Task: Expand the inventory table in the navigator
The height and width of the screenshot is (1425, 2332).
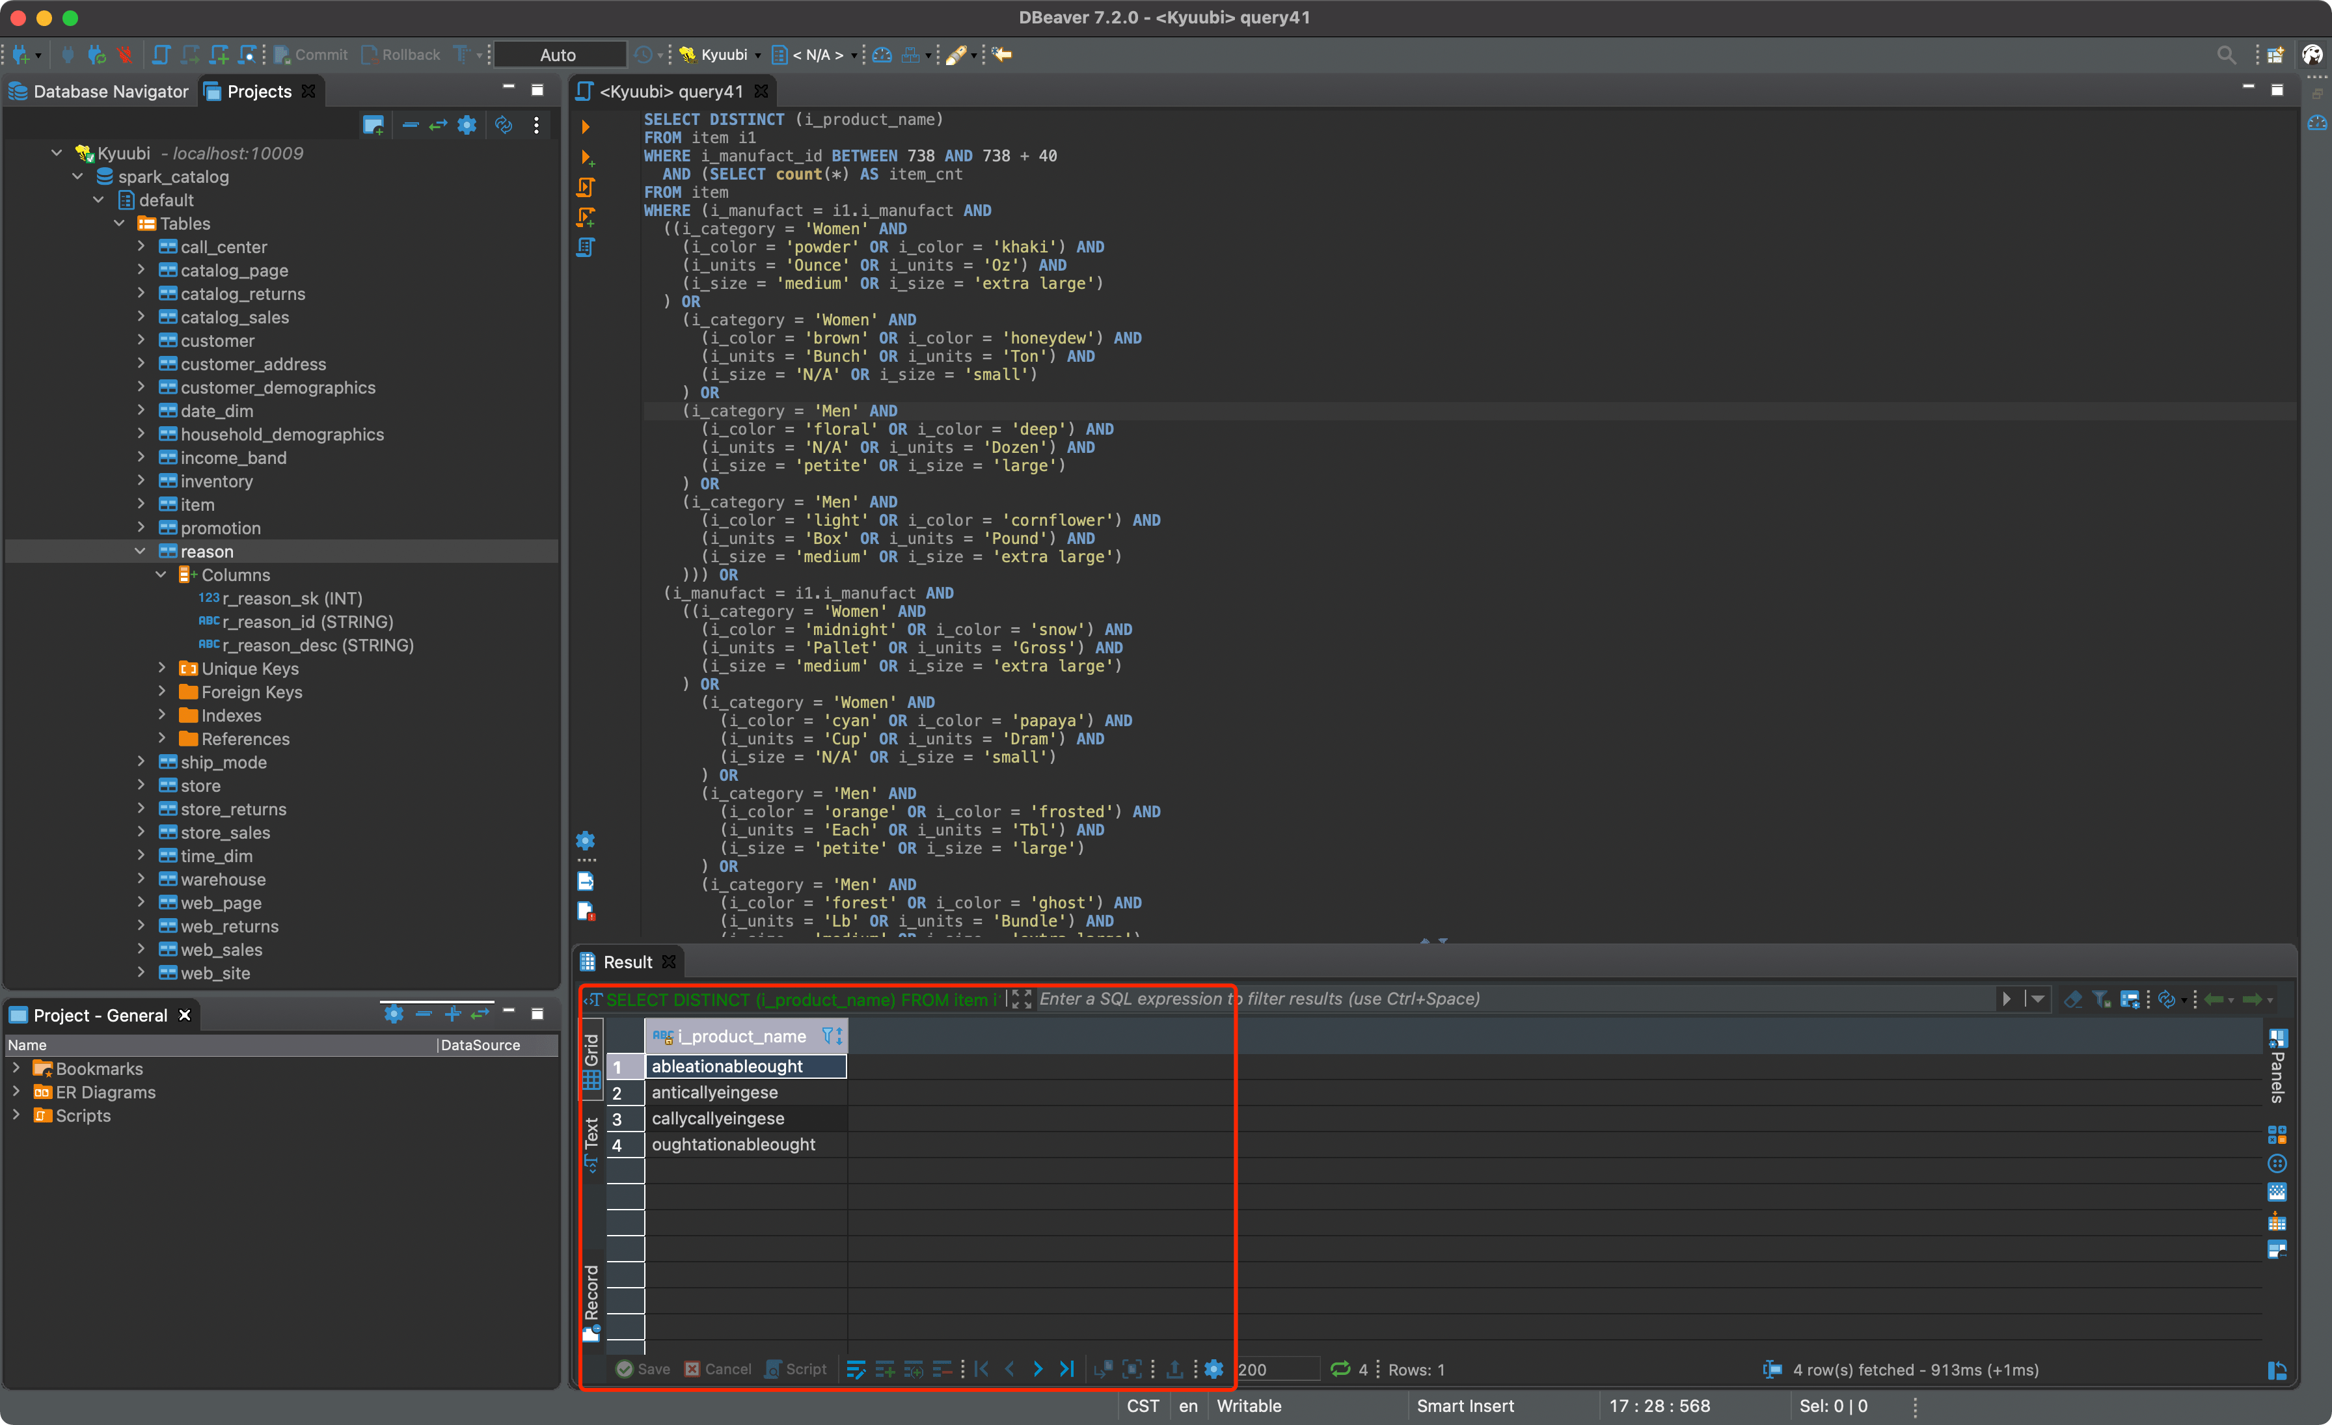Action: [140, 481]
